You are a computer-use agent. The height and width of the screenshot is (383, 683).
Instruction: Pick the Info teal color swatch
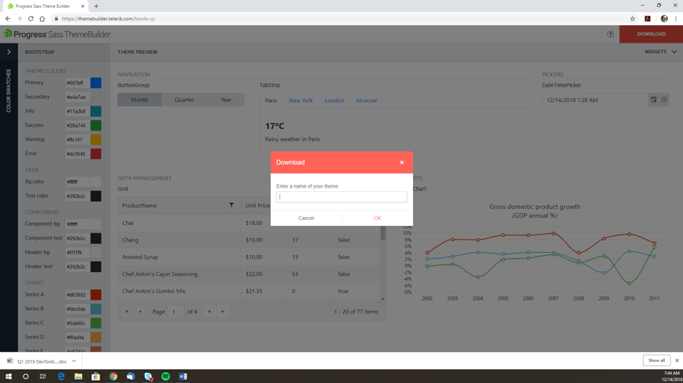tap(96, 111)
